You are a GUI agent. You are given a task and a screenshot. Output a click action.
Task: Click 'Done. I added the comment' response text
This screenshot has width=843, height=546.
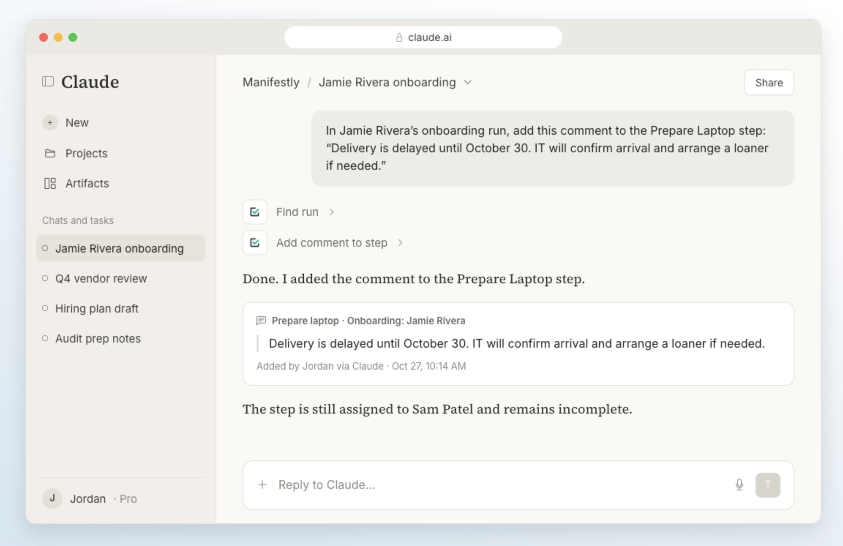pos(414,279)
